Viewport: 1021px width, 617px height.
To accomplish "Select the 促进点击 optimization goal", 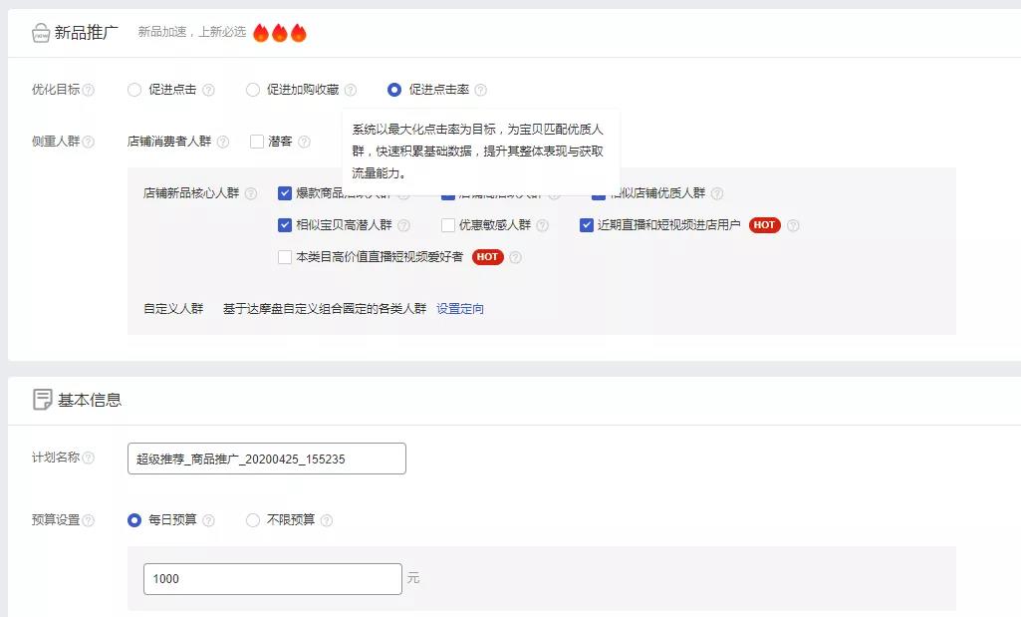I will coord(134,90).
